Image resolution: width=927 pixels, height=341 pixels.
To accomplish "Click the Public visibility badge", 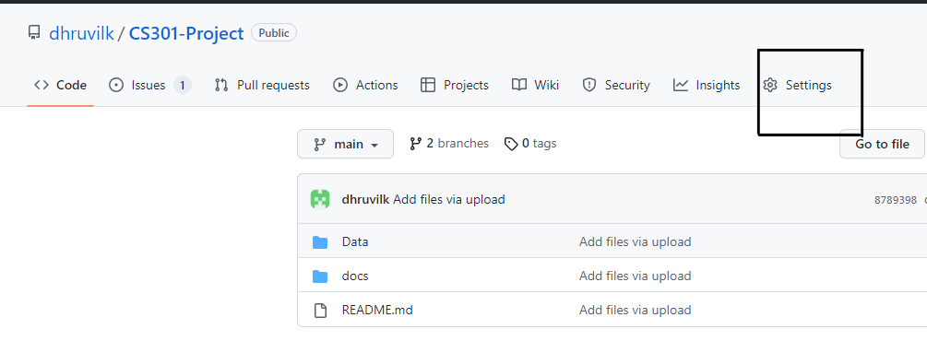I will coord(274,33).
